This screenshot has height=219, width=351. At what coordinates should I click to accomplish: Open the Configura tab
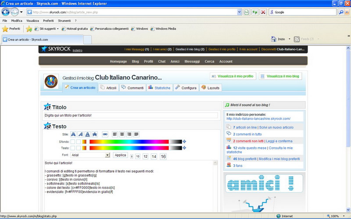(x=186, y=88)
